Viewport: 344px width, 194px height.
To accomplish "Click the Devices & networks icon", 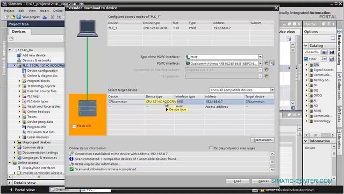I will coord(19,60).
